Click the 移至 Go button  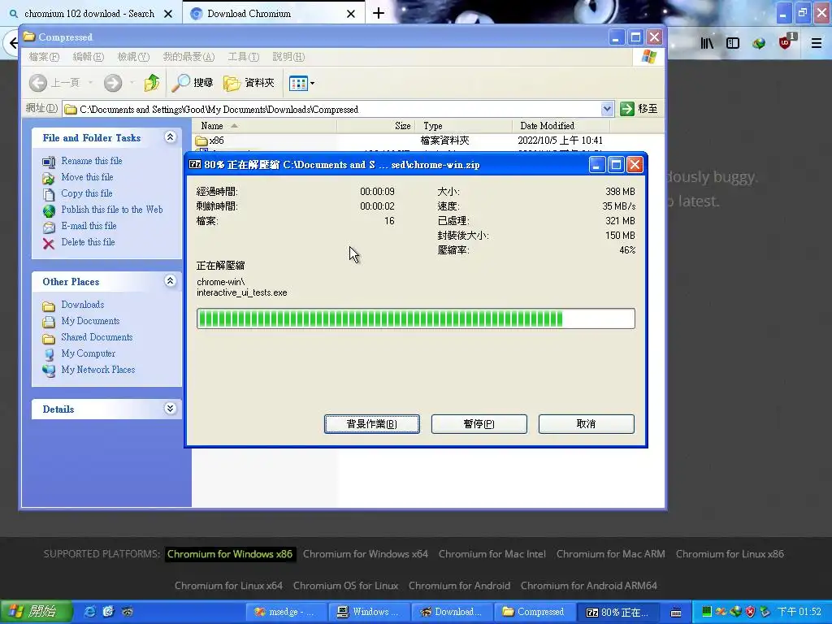pos(639,109)
